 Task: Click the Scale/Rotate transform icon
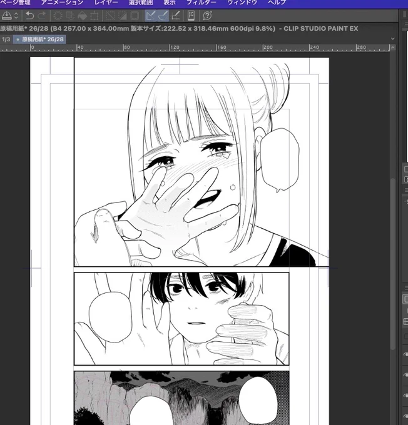(x=94, y=16)
